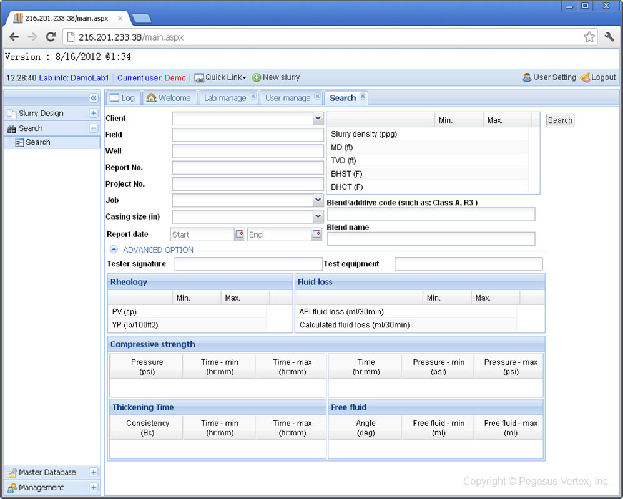Run search with the Search button

(560, 120)
